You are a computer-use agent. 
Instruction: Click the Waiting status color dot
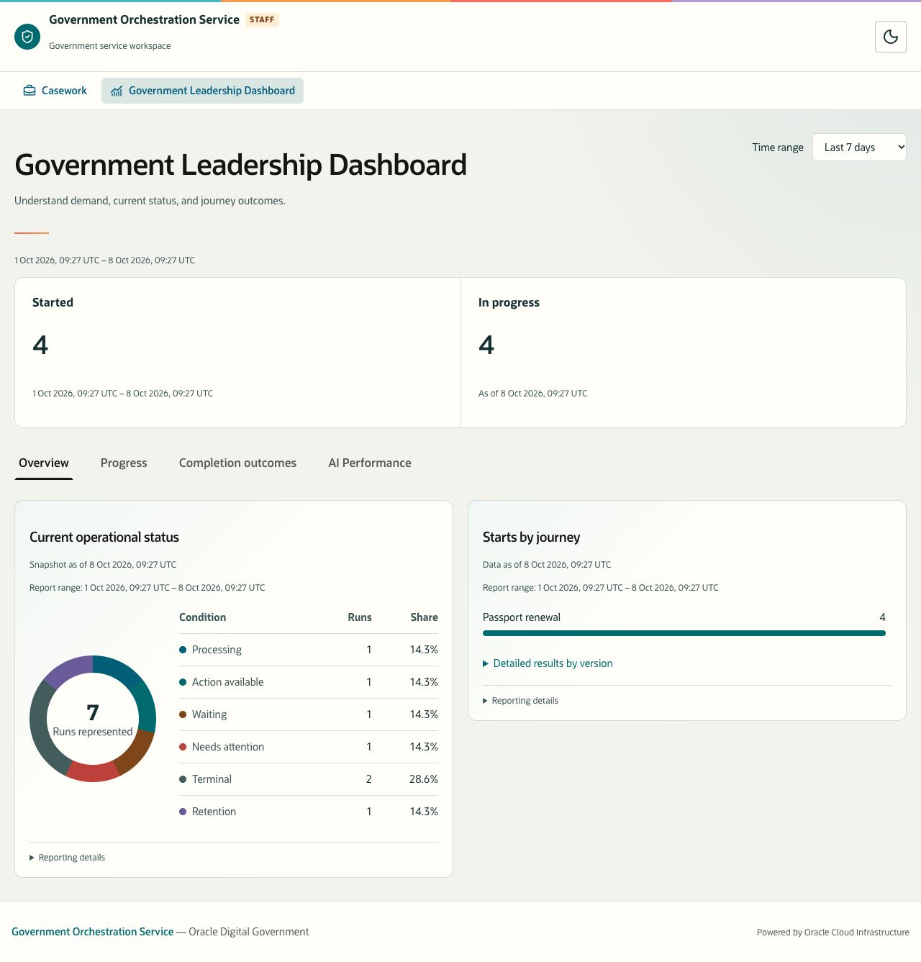(x=183, y=714)
